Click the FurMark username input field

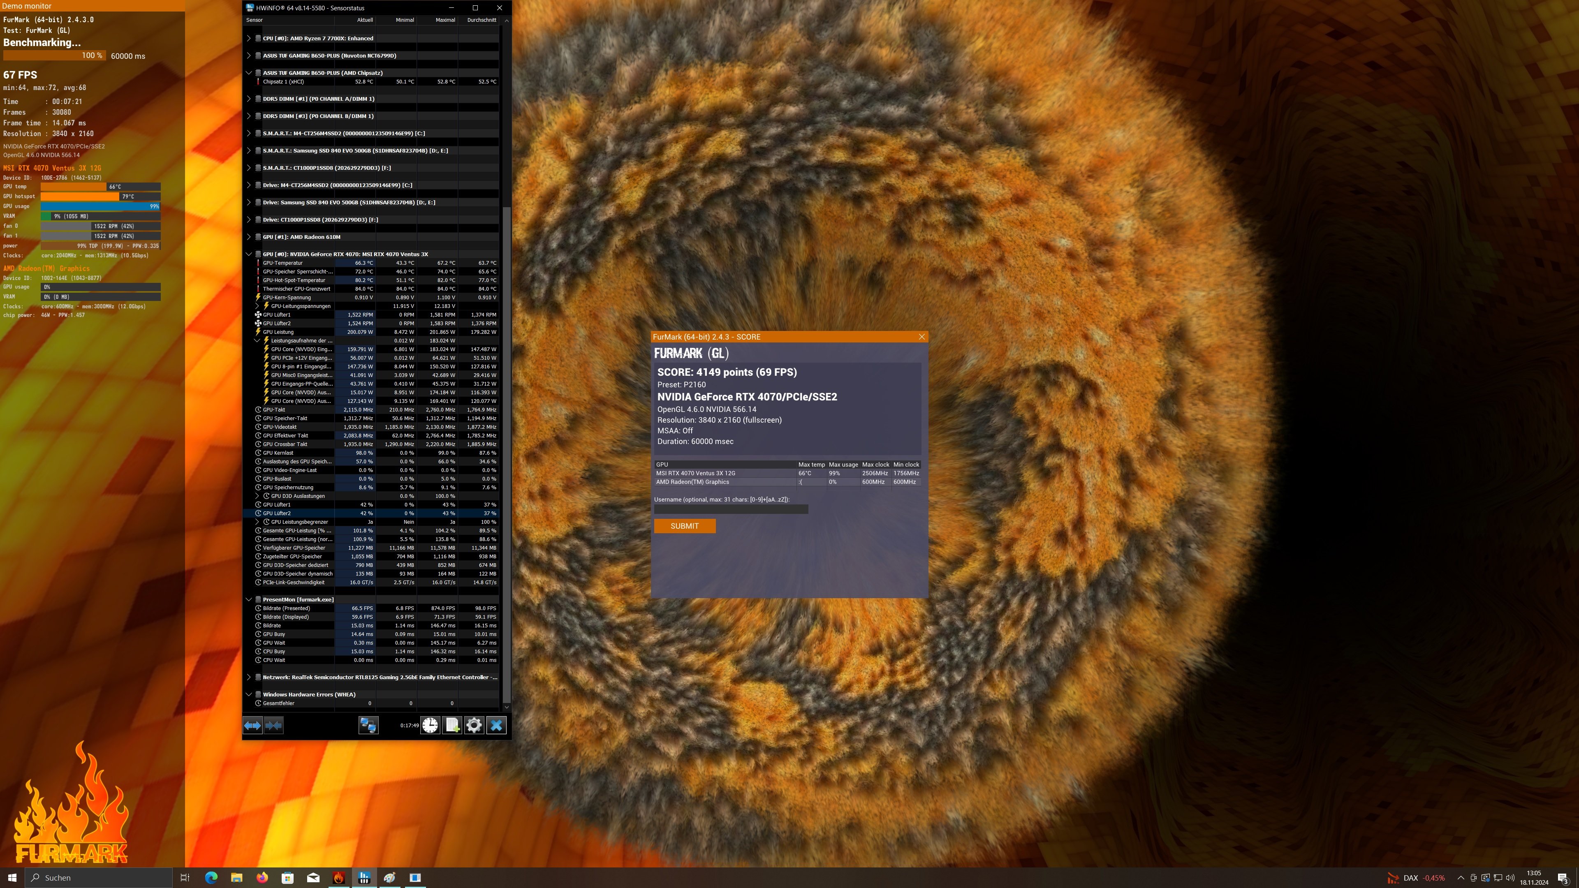pos(731,509)
